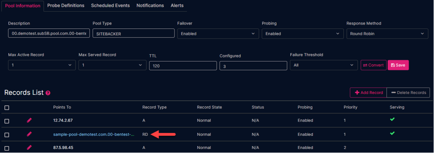Check the 12.74.2.67 record checkbox

(7, 121)
